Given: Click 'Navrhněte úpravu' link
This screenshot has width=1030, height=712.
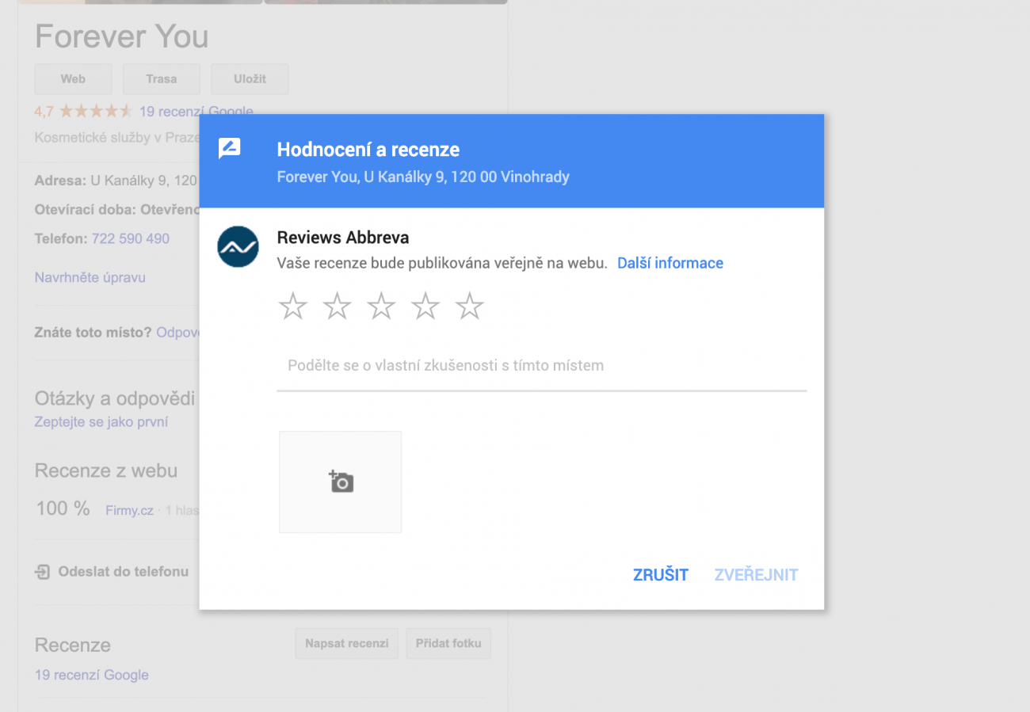Looking at the screenshot, I should click(x=90, y=278).
